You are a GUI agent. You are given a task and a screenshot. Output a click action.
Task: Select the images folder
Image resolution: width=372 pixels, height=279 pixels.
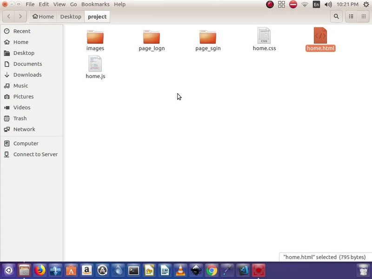point(95,37)
